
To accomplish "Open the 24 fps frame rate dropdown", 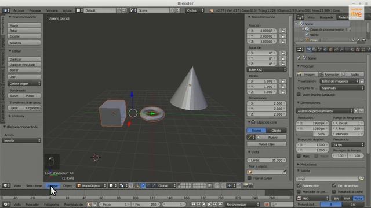I will coord(348,145).
